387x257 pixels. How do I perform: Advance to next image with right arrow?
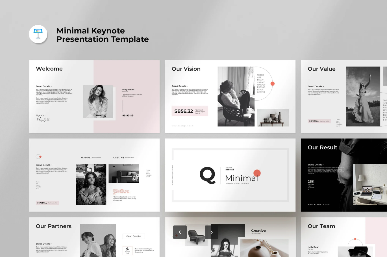pos(212,232)
